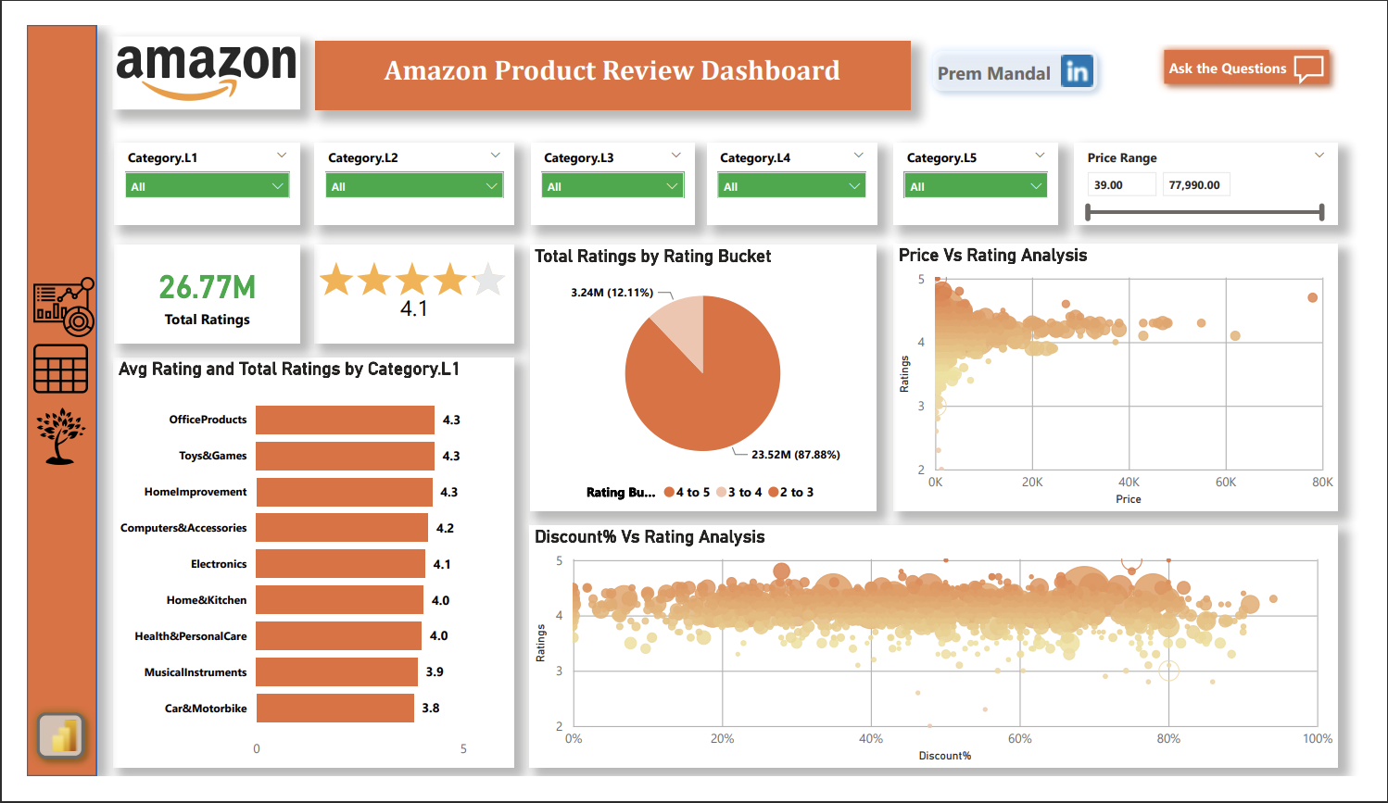Open the Category.L2 All dropdown
This screenshot has width=1388, height=803.
coord(414,186)
